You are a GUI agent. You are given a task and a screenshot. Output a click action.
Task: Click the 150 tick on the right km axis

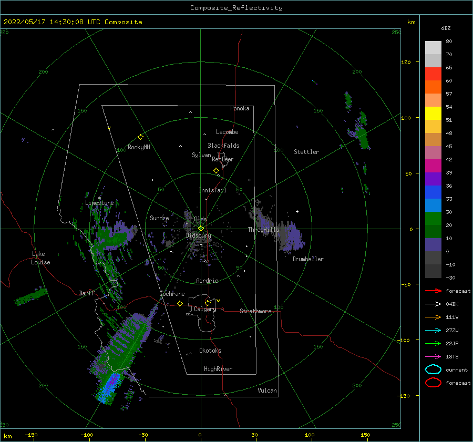coord(406,62)
